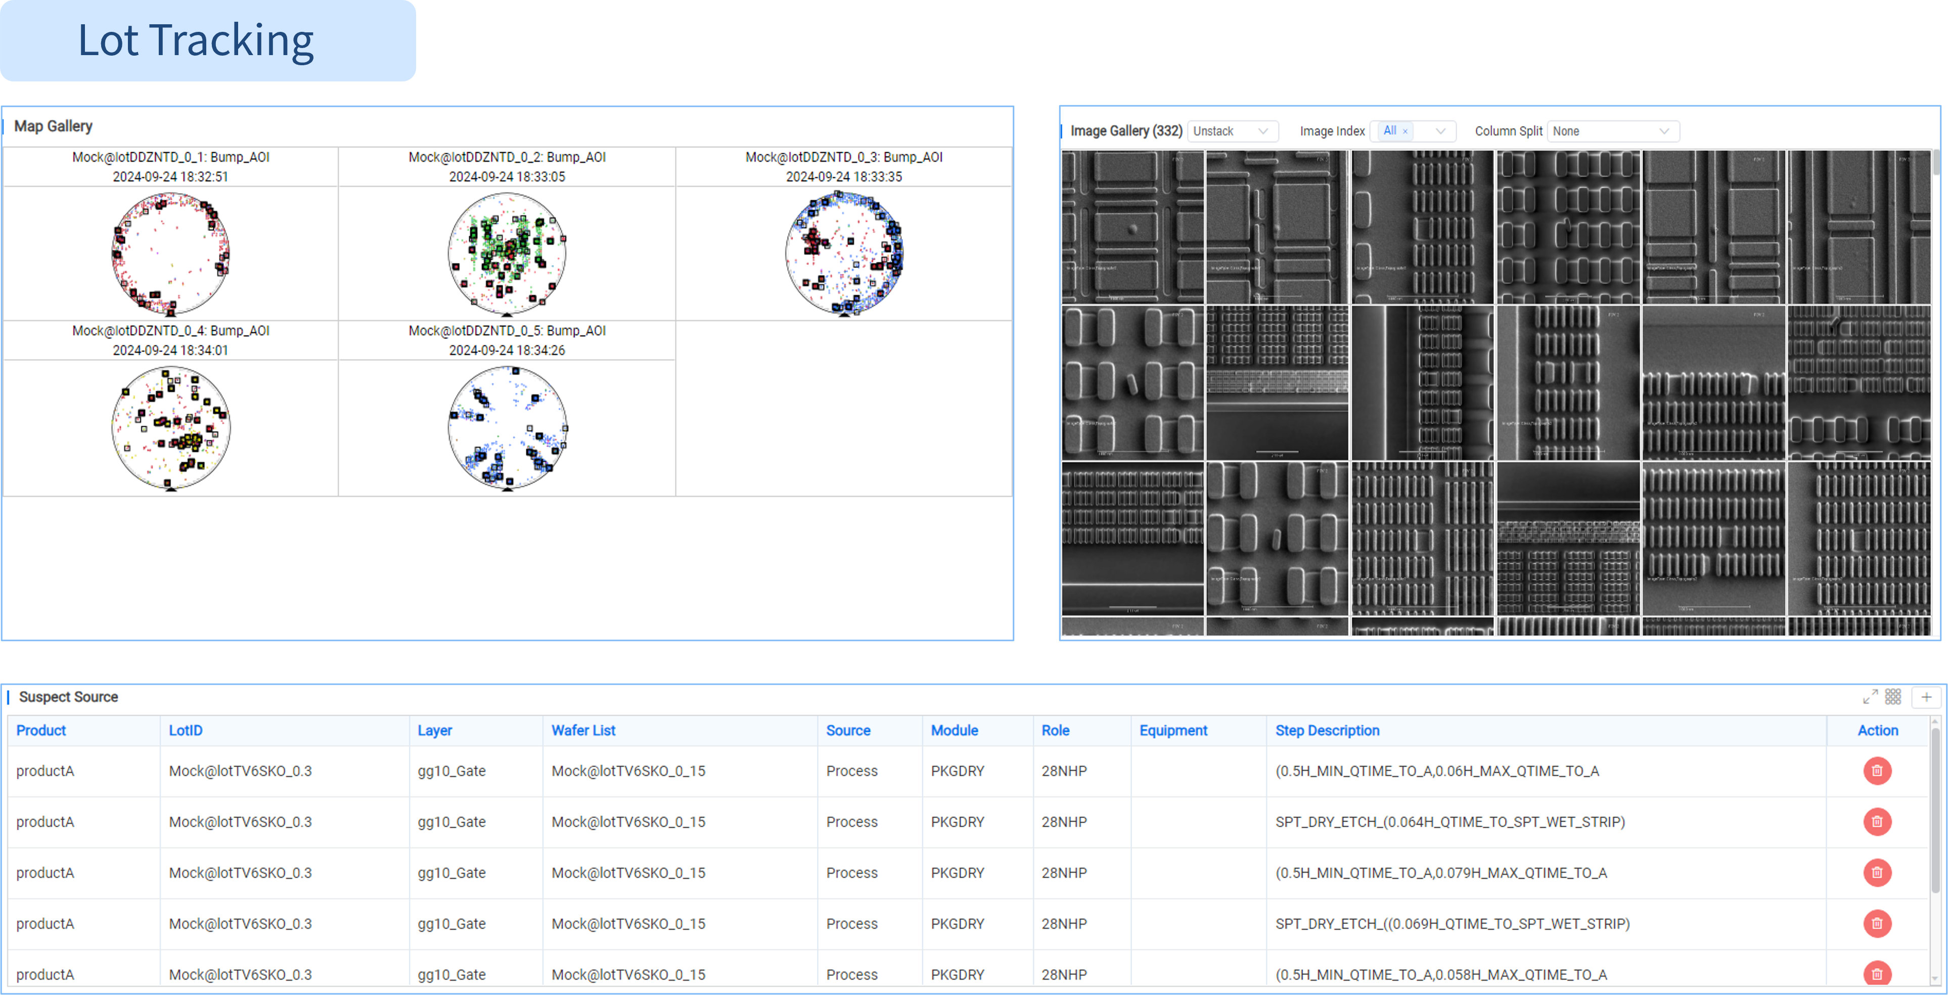Screen dimensions: 1948x995
Task: Remove the All tag from Image Index
Action: coord(1405,131)
